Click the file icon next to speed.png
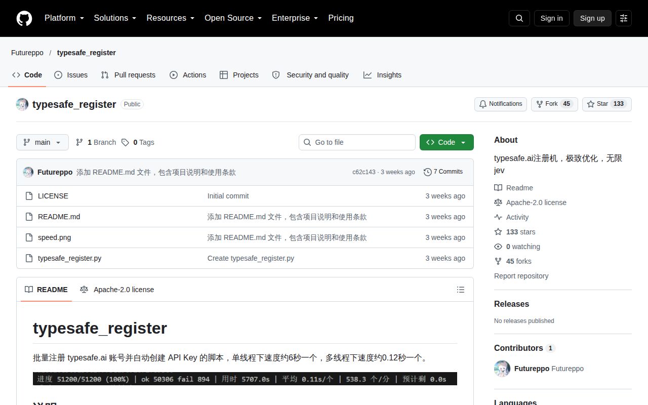 pyautogui.click(x=29, y=237)
